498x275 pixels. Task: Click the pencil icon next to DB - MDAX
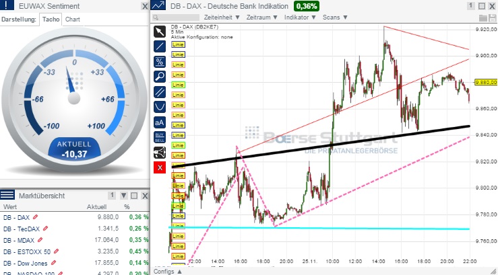pyautogui.click(x=40, y=240)
